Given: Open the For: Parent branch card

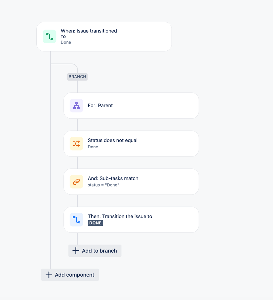Looking at the screenshot, I should coord(131,105).
